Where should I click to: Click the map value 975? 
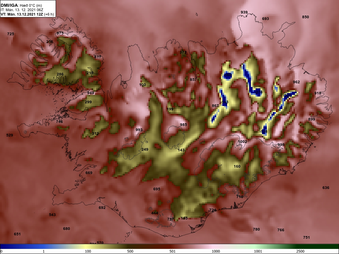[x=60, y=33]
